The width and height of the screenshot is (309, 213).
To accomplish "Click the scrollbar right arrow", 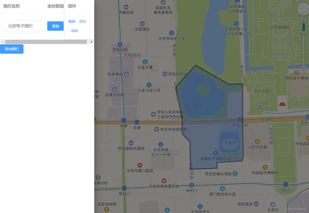I will (92, 42).
